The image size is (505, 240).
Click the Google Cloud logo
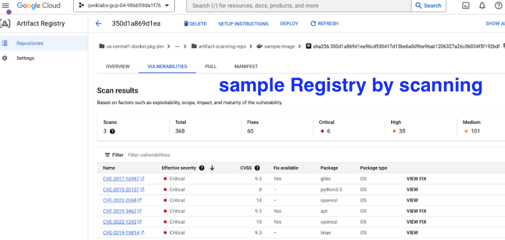(x=38, y=6)
